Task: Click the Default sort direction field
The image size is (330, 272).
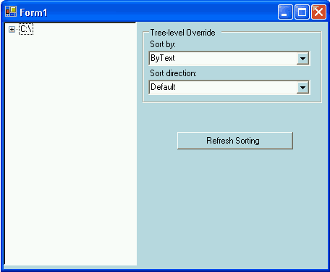Action: coord(229,87)
